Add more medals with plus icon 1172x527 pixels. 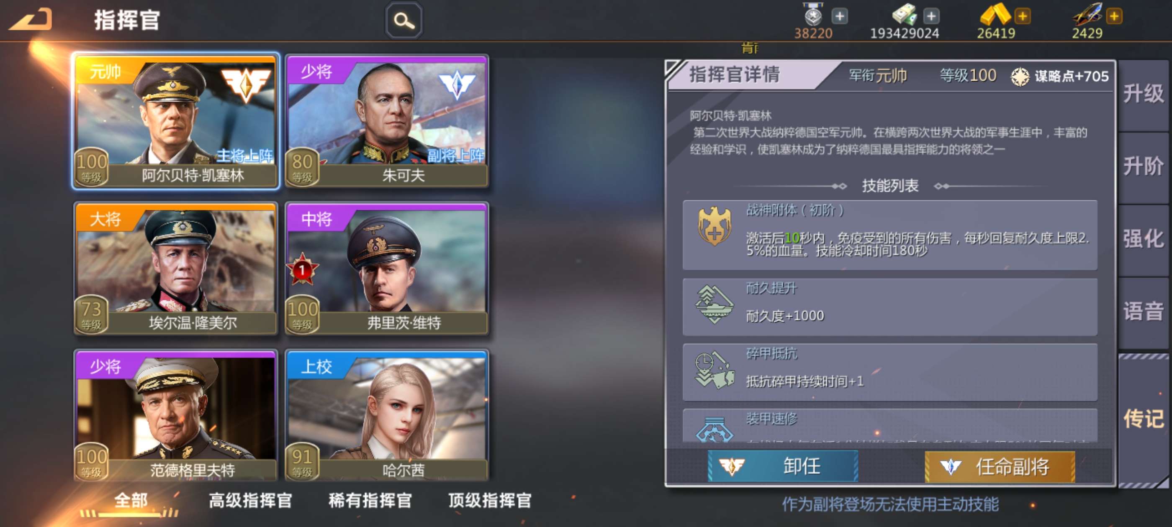pyautogui.click(x=839, y=16)
